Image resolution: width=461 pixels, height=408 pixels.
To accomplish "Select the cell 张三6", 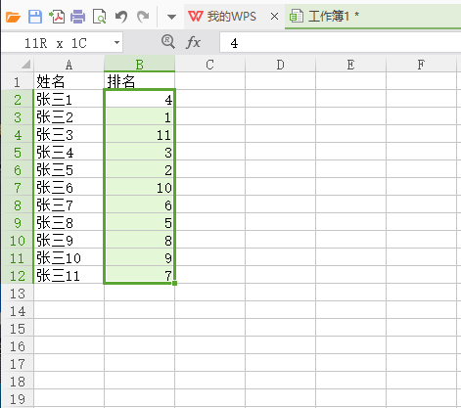I will (69, 187).
